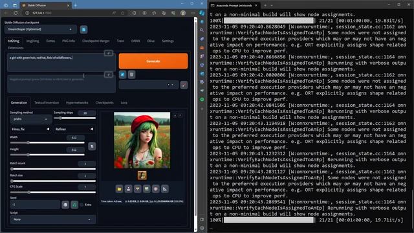Open the Extensions tab
Screen dimensions: 414x233
pos(16,48)
